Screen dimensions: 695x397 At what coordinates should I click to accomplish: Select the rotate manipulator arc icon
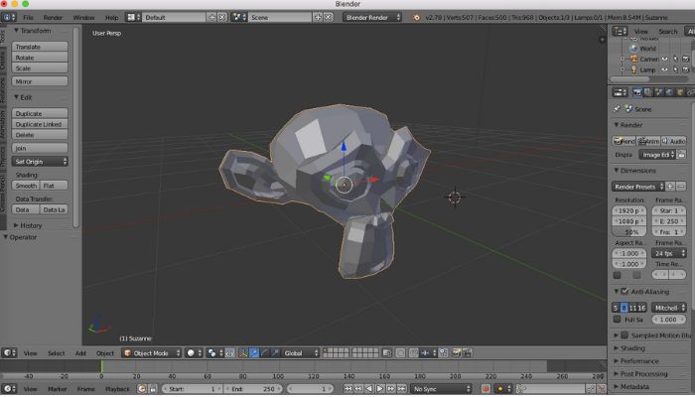[x=265, y=353]
